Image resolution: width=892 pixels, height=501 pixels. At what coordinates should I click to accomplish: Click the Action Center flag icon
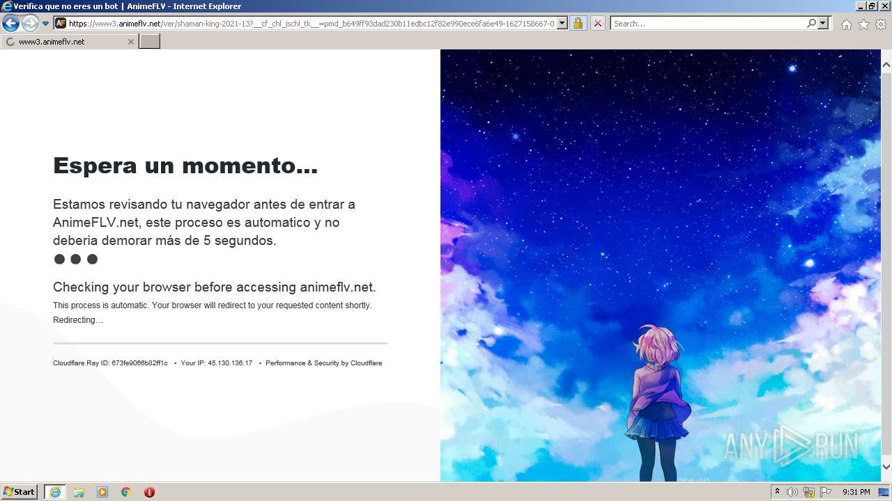(x=826, y=492)
